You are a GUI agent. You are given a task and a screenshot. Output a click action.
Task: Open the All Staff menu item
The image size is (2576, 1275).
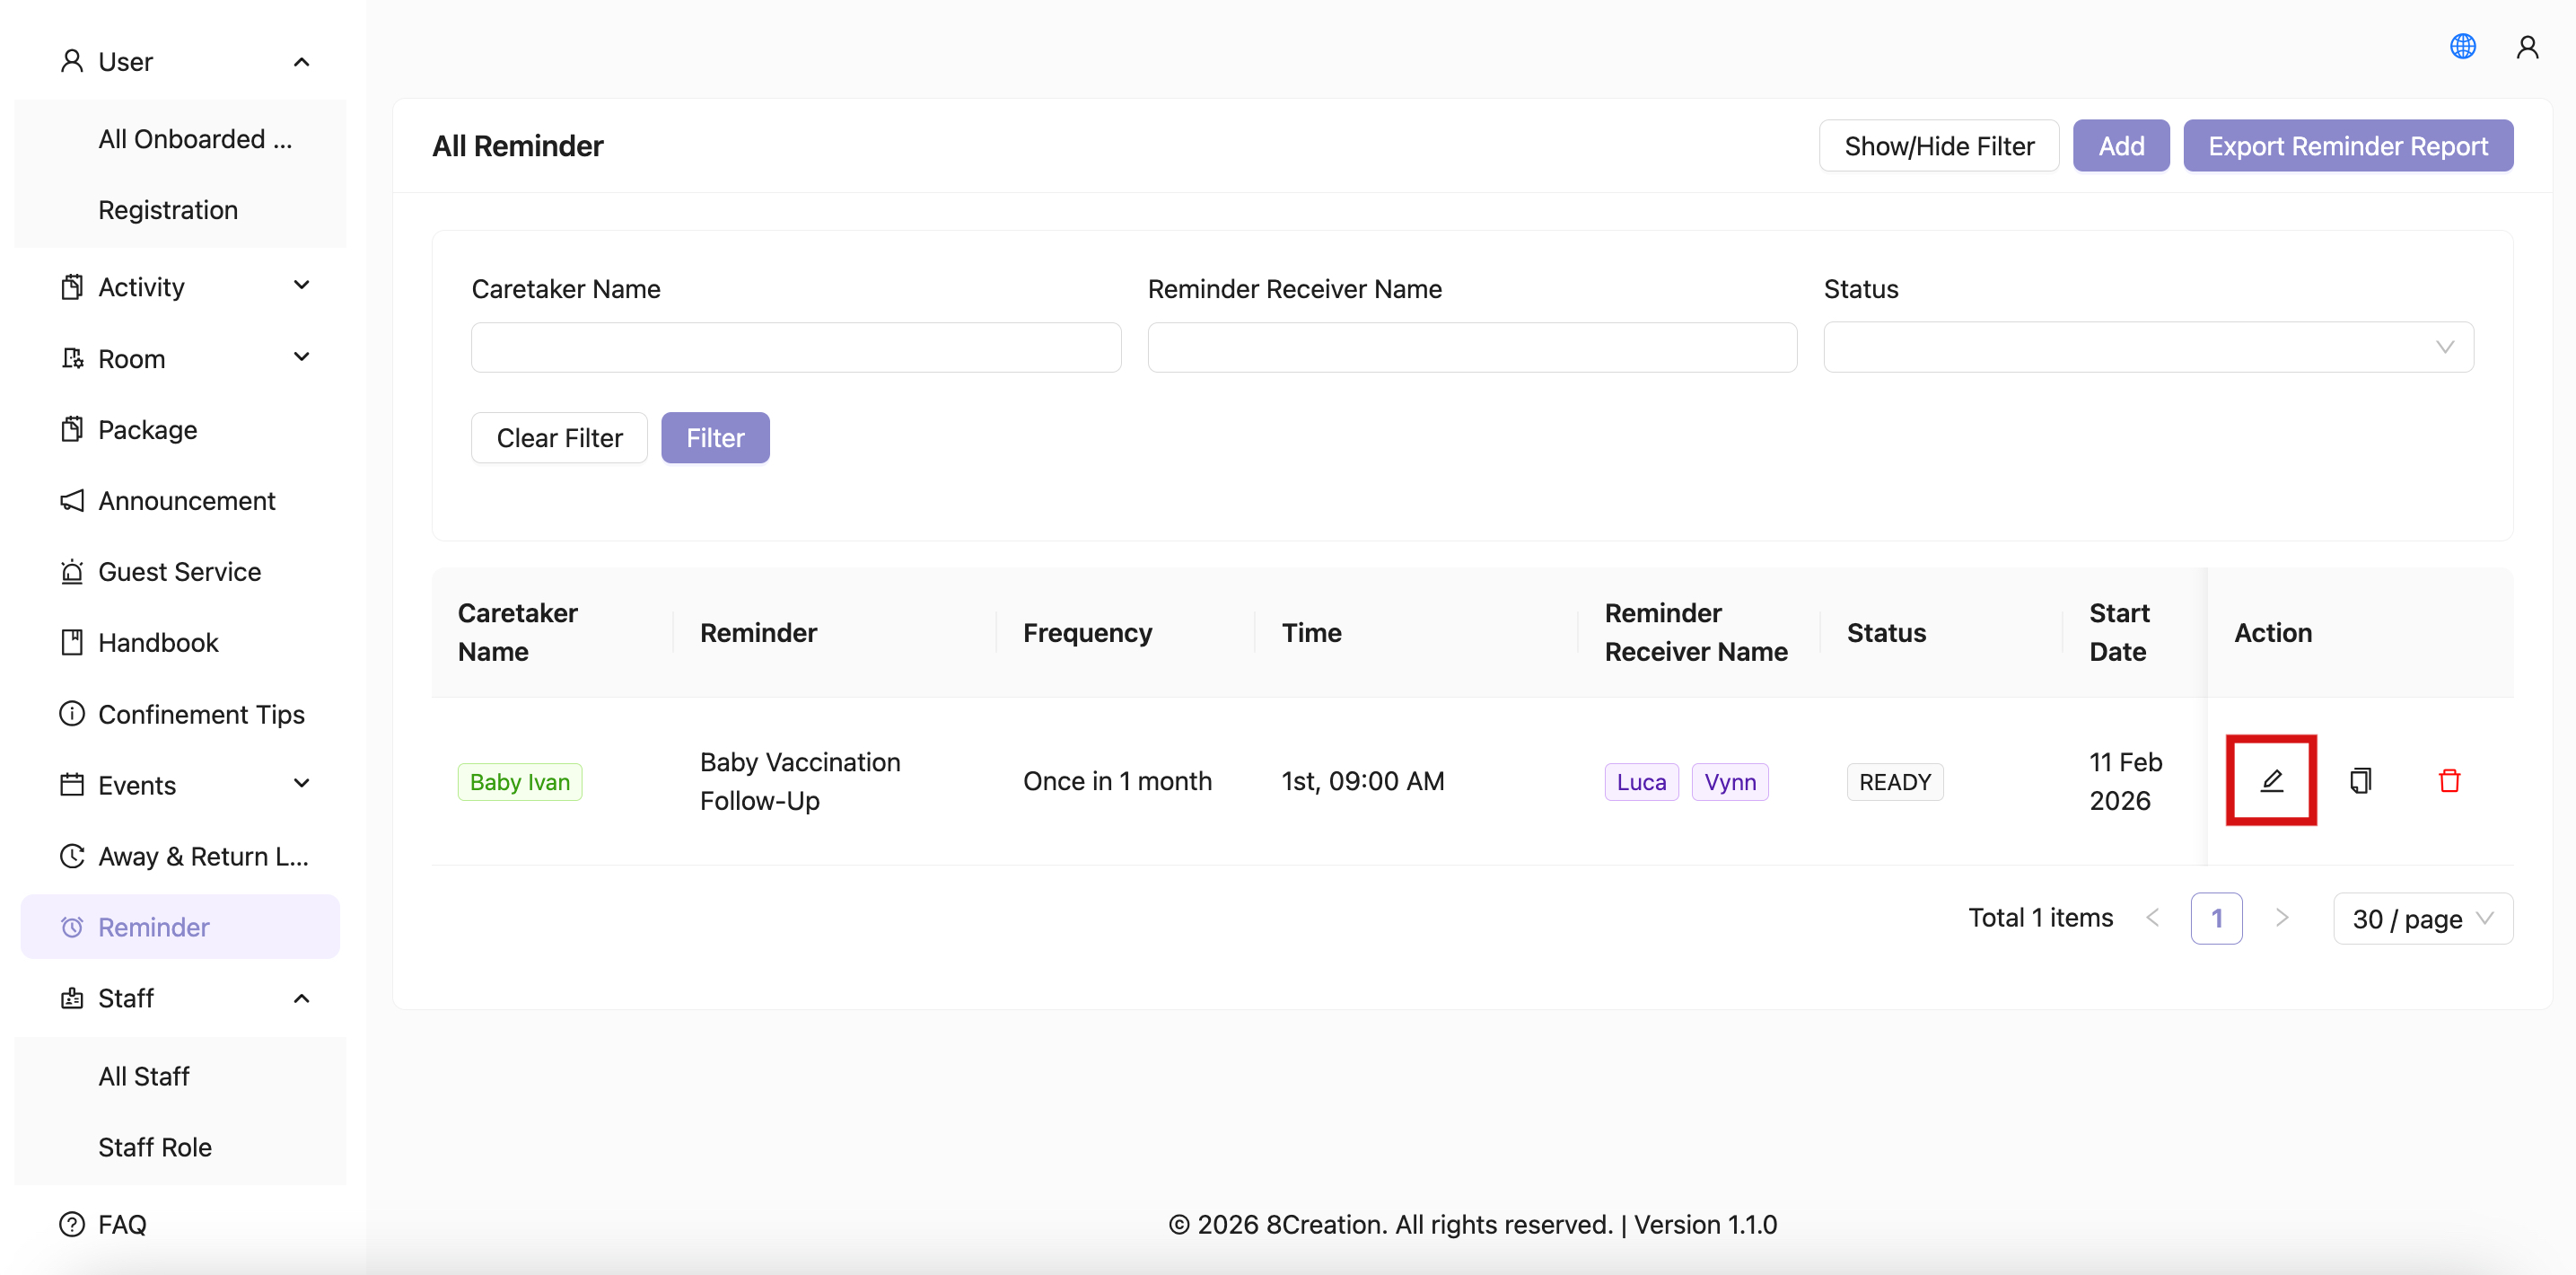click(144, 1076)
